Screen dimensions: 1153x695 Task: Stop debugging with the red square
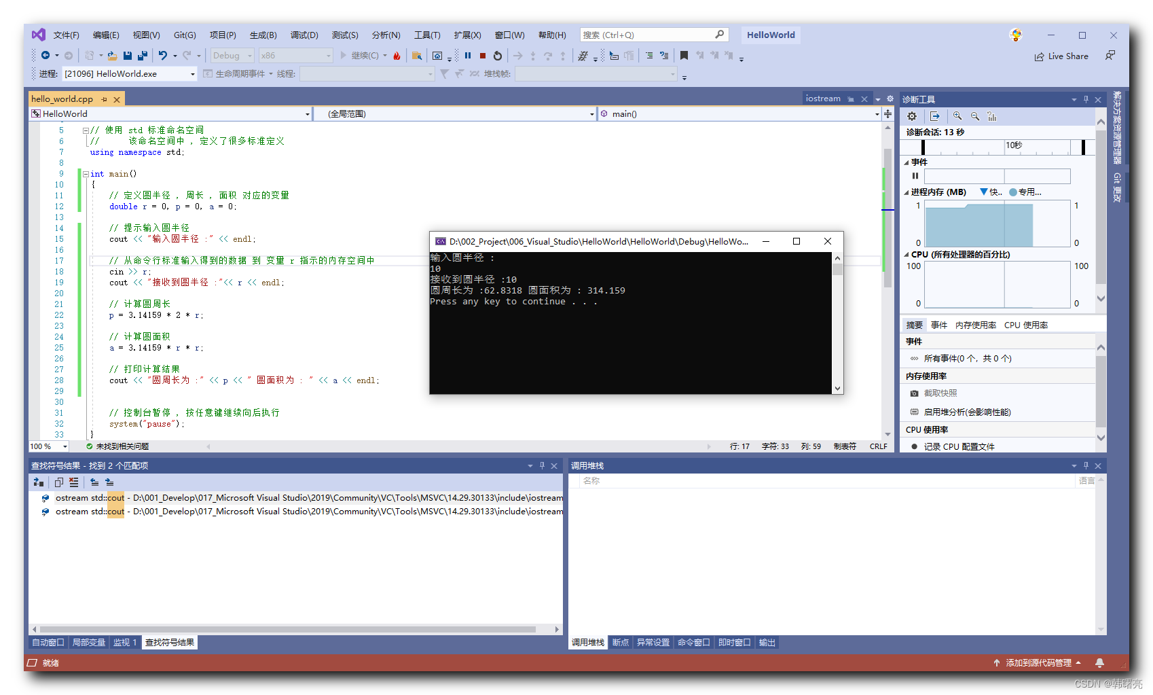click(483, 56)
